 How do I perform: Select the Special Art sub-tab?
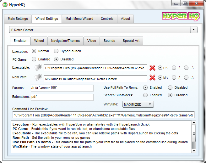[131, 41]
